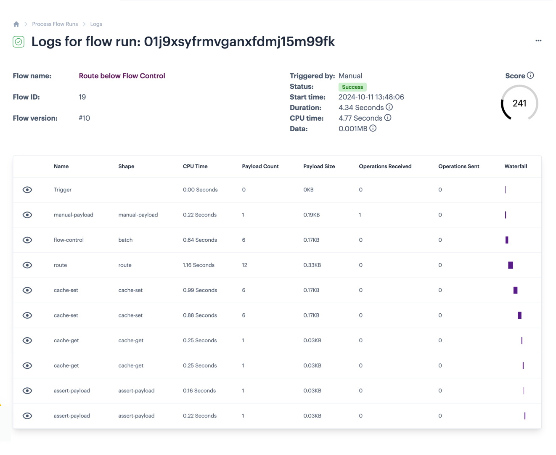556x455 pixels.
Task: Click eye icon for manual-payload row
Action: pos(27,215)
